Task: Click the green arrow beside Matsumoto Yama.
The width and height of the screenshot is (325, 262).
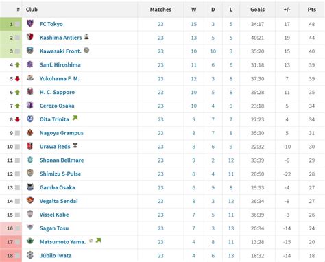Action: click(98, 240)
